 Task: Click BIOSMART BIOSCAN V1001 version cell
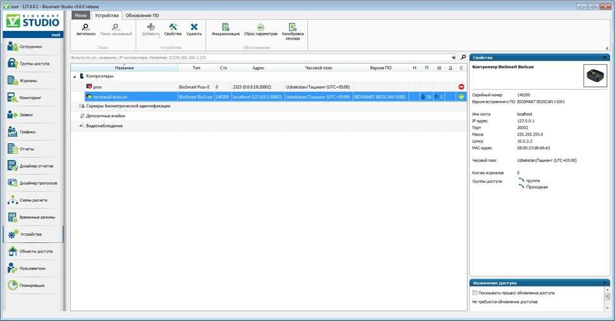(380, 97)
